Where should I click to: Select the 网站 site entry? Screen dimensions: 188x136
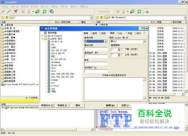coord(53,91)
